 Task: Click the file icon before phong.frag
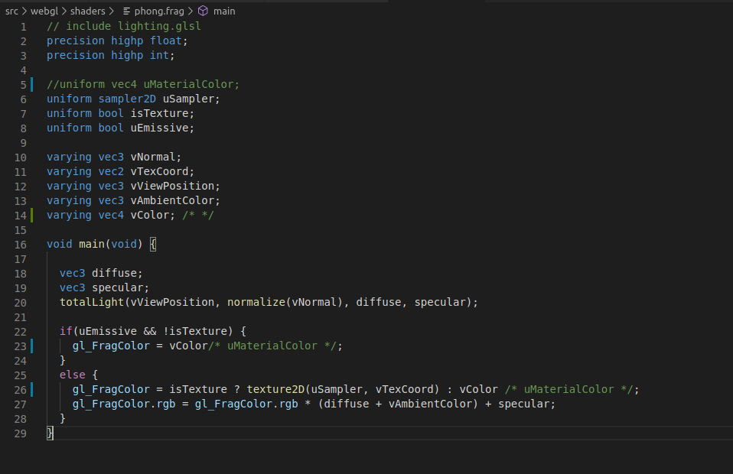click(x=126, y=11)
